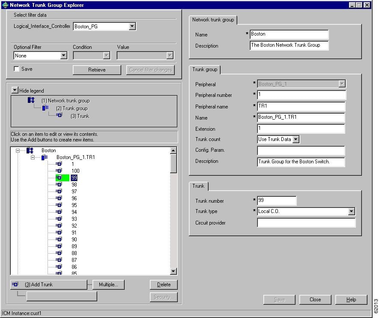The image size is (379, 318).
Task: Select Boston label in the tree
Action: pyautogui.click(x=48, y=150)
